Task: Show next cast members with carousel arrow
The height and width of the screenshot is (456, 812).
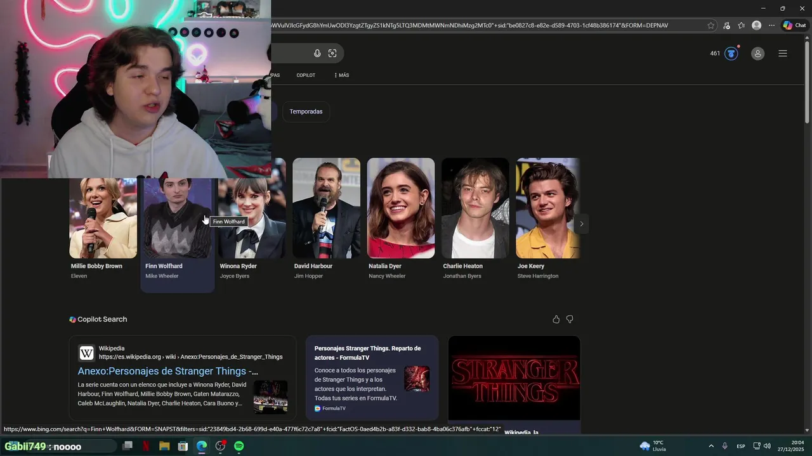Action: click(x=581, y=224)
